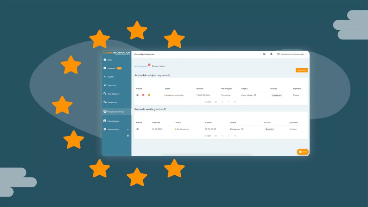
Task: Click the Not selected source chip
Action: (x=276, y=95)
